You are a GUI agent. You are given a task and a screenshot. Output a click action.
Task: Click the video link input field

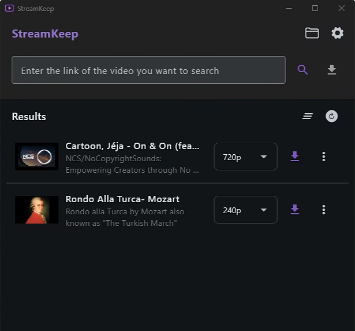(148, 70)
